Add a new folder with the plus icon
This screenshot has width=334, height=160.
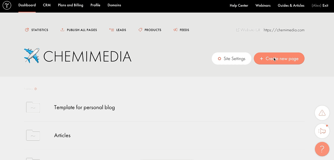36,89
